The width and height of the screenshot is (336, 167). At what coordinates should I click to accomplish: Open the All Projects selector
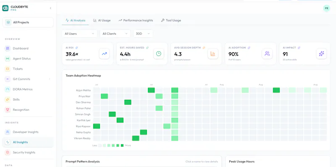28,22
